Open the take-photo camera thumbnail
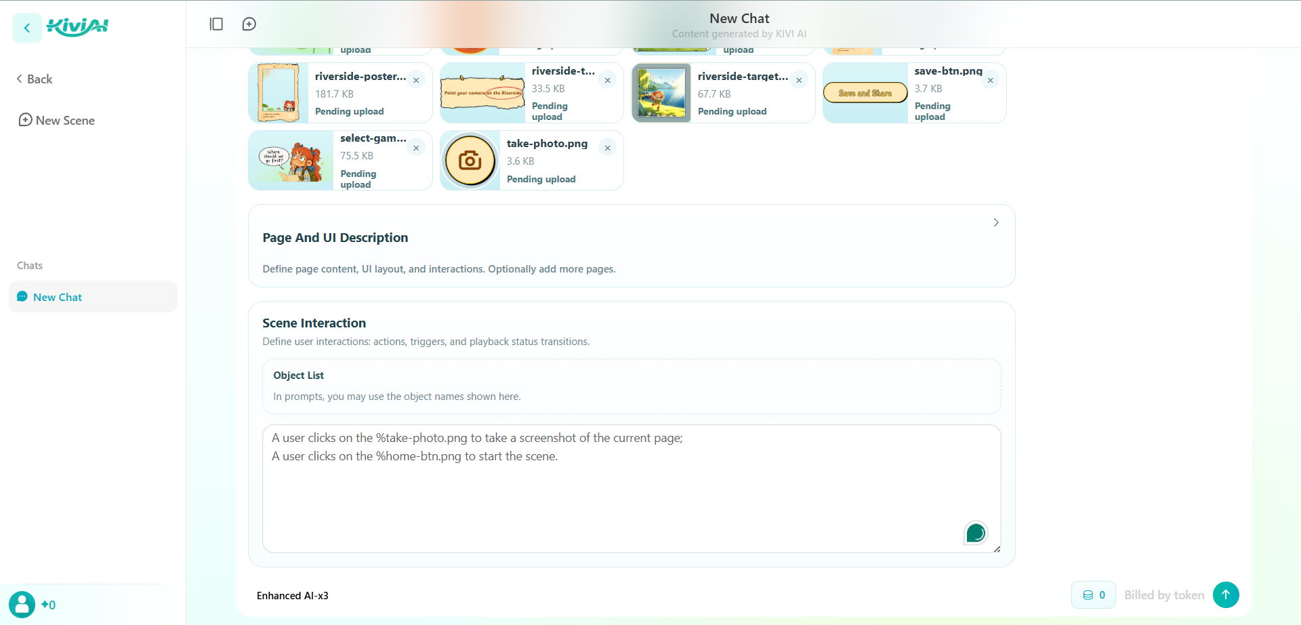This screenshot has height=625, width=1301. [x=470, y=161]
